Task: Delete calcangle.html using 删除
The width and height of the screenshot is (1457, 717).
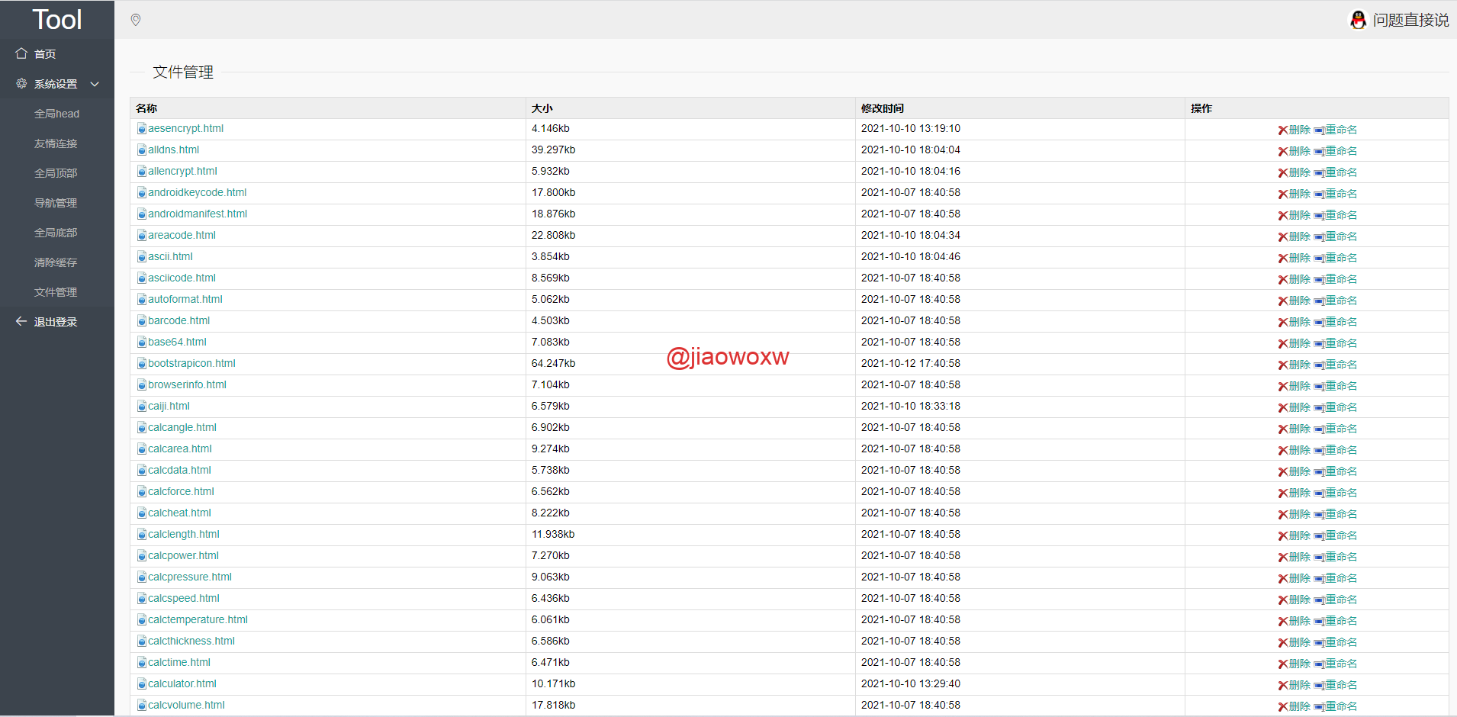Action: point(1295,429)
